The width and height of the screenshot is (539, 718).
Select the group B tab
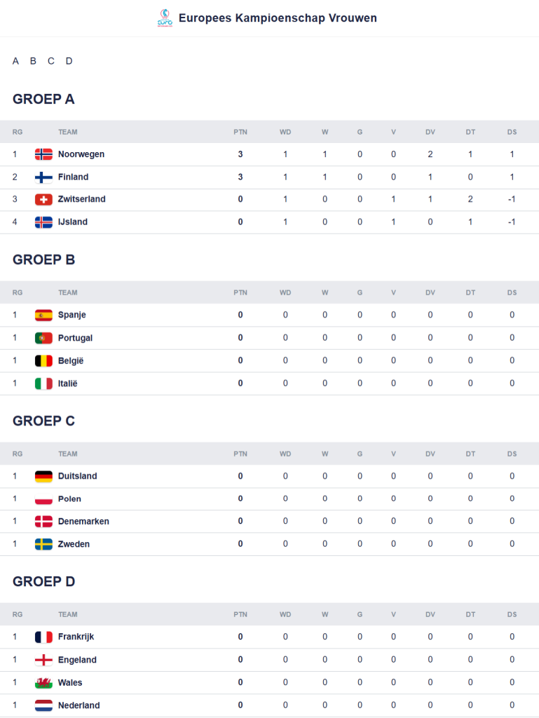coord(33,61)
